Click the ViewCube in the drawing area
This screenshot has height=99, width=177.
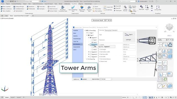pyautogui.click(x=169, y=27)
